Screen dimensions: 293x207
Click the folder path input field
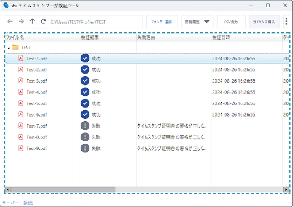point(95,22)
